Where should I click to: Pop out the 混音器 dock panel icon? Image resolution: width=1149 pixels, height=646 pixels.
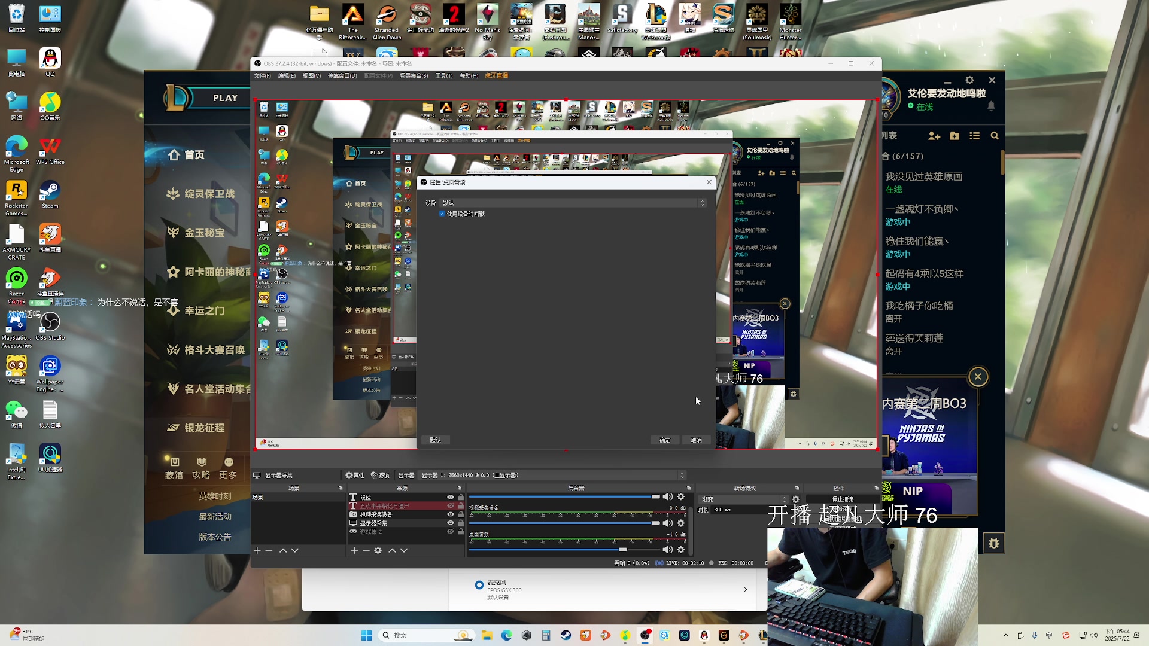689,488
